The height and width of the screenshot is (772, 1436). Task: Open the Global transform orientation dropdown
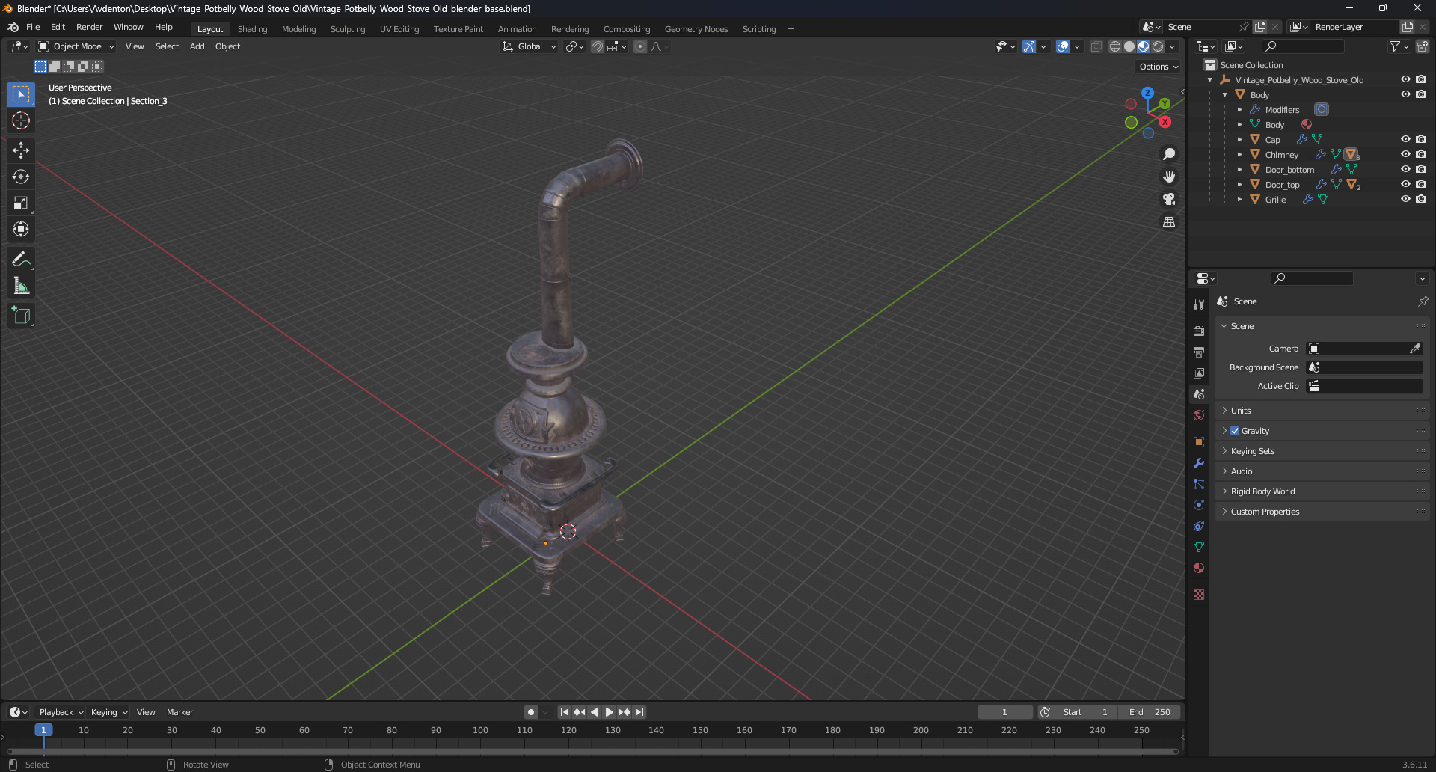(530, 46)
